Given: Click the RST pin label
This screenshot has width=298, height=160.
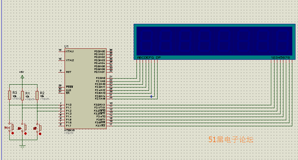Looking at the screenshot, I should click(x=68, y=72).
